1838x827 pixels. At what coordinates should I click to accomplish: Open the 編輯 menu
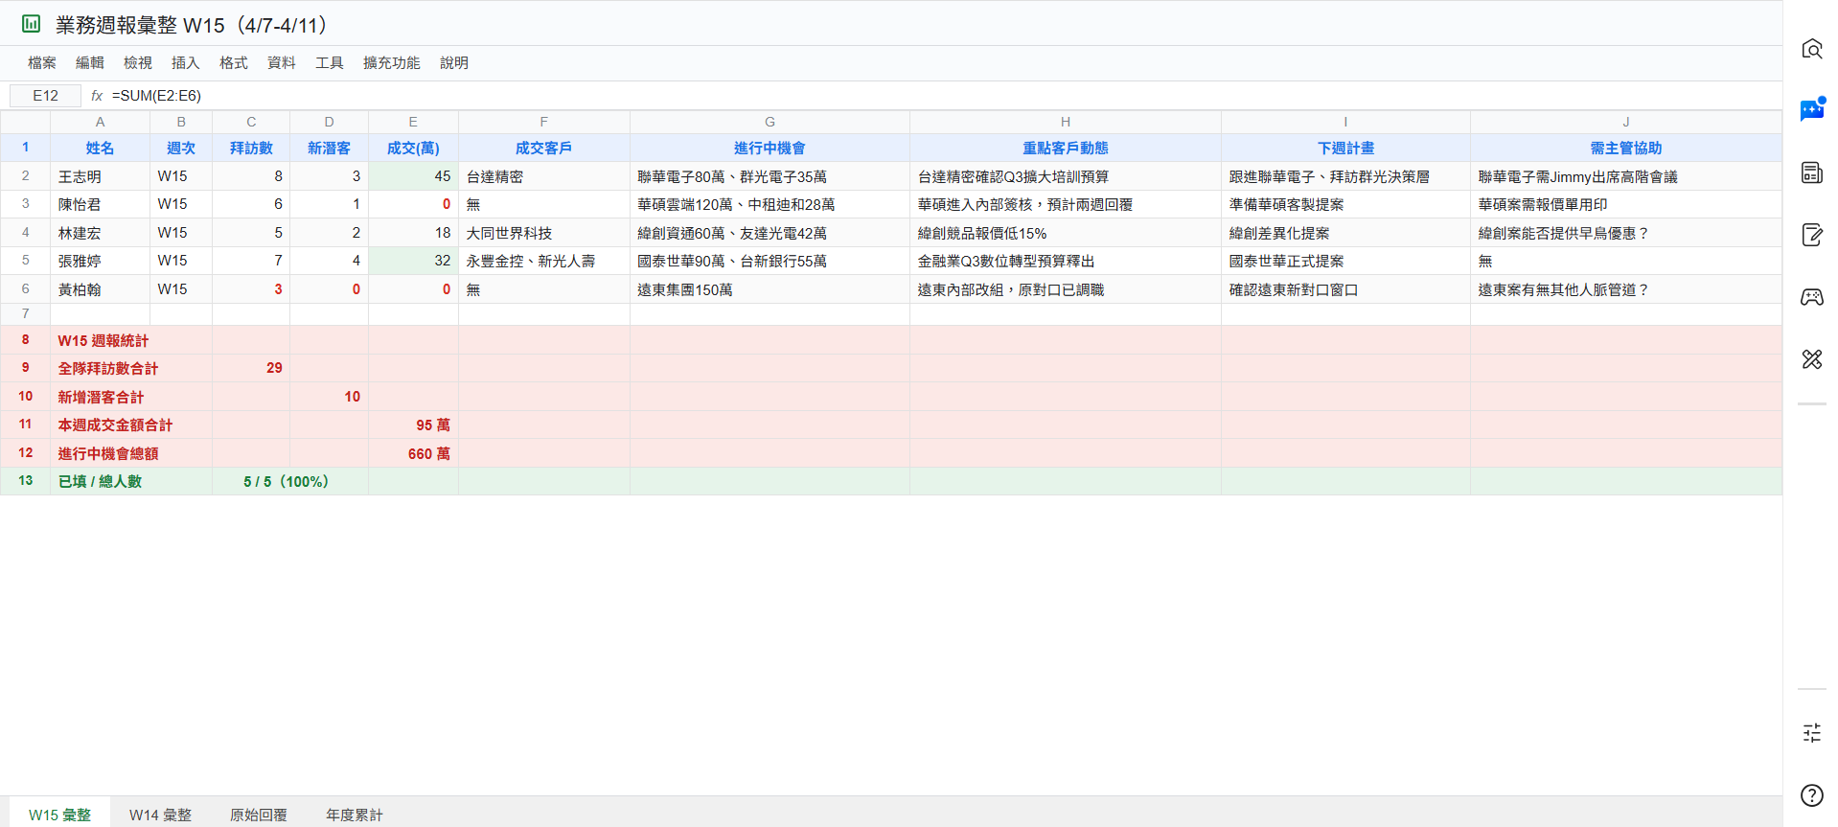[90, 63]
